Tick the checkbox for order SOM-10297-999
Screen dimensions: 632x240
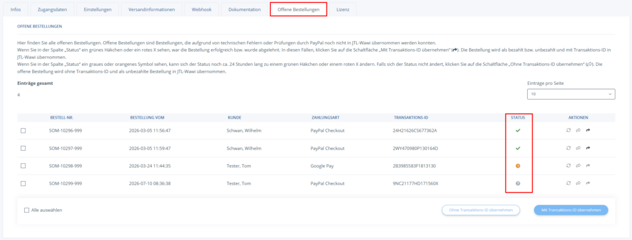(x=23, y=148)
